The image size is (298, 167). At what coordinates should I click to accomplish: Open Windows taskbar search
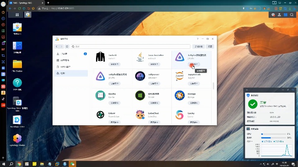11,164
